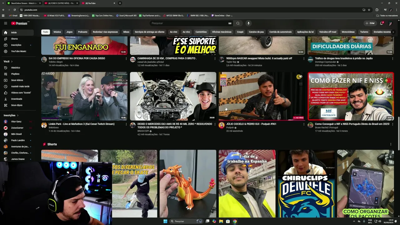This screenshot has height=225, width=400.
Task: Open a new browser tab
Action: tap(120, 3)
